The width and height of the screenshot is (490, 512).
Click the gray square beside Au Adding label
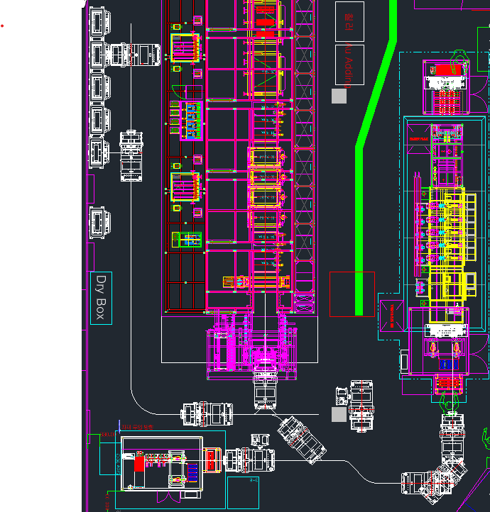tap(339, 96)
